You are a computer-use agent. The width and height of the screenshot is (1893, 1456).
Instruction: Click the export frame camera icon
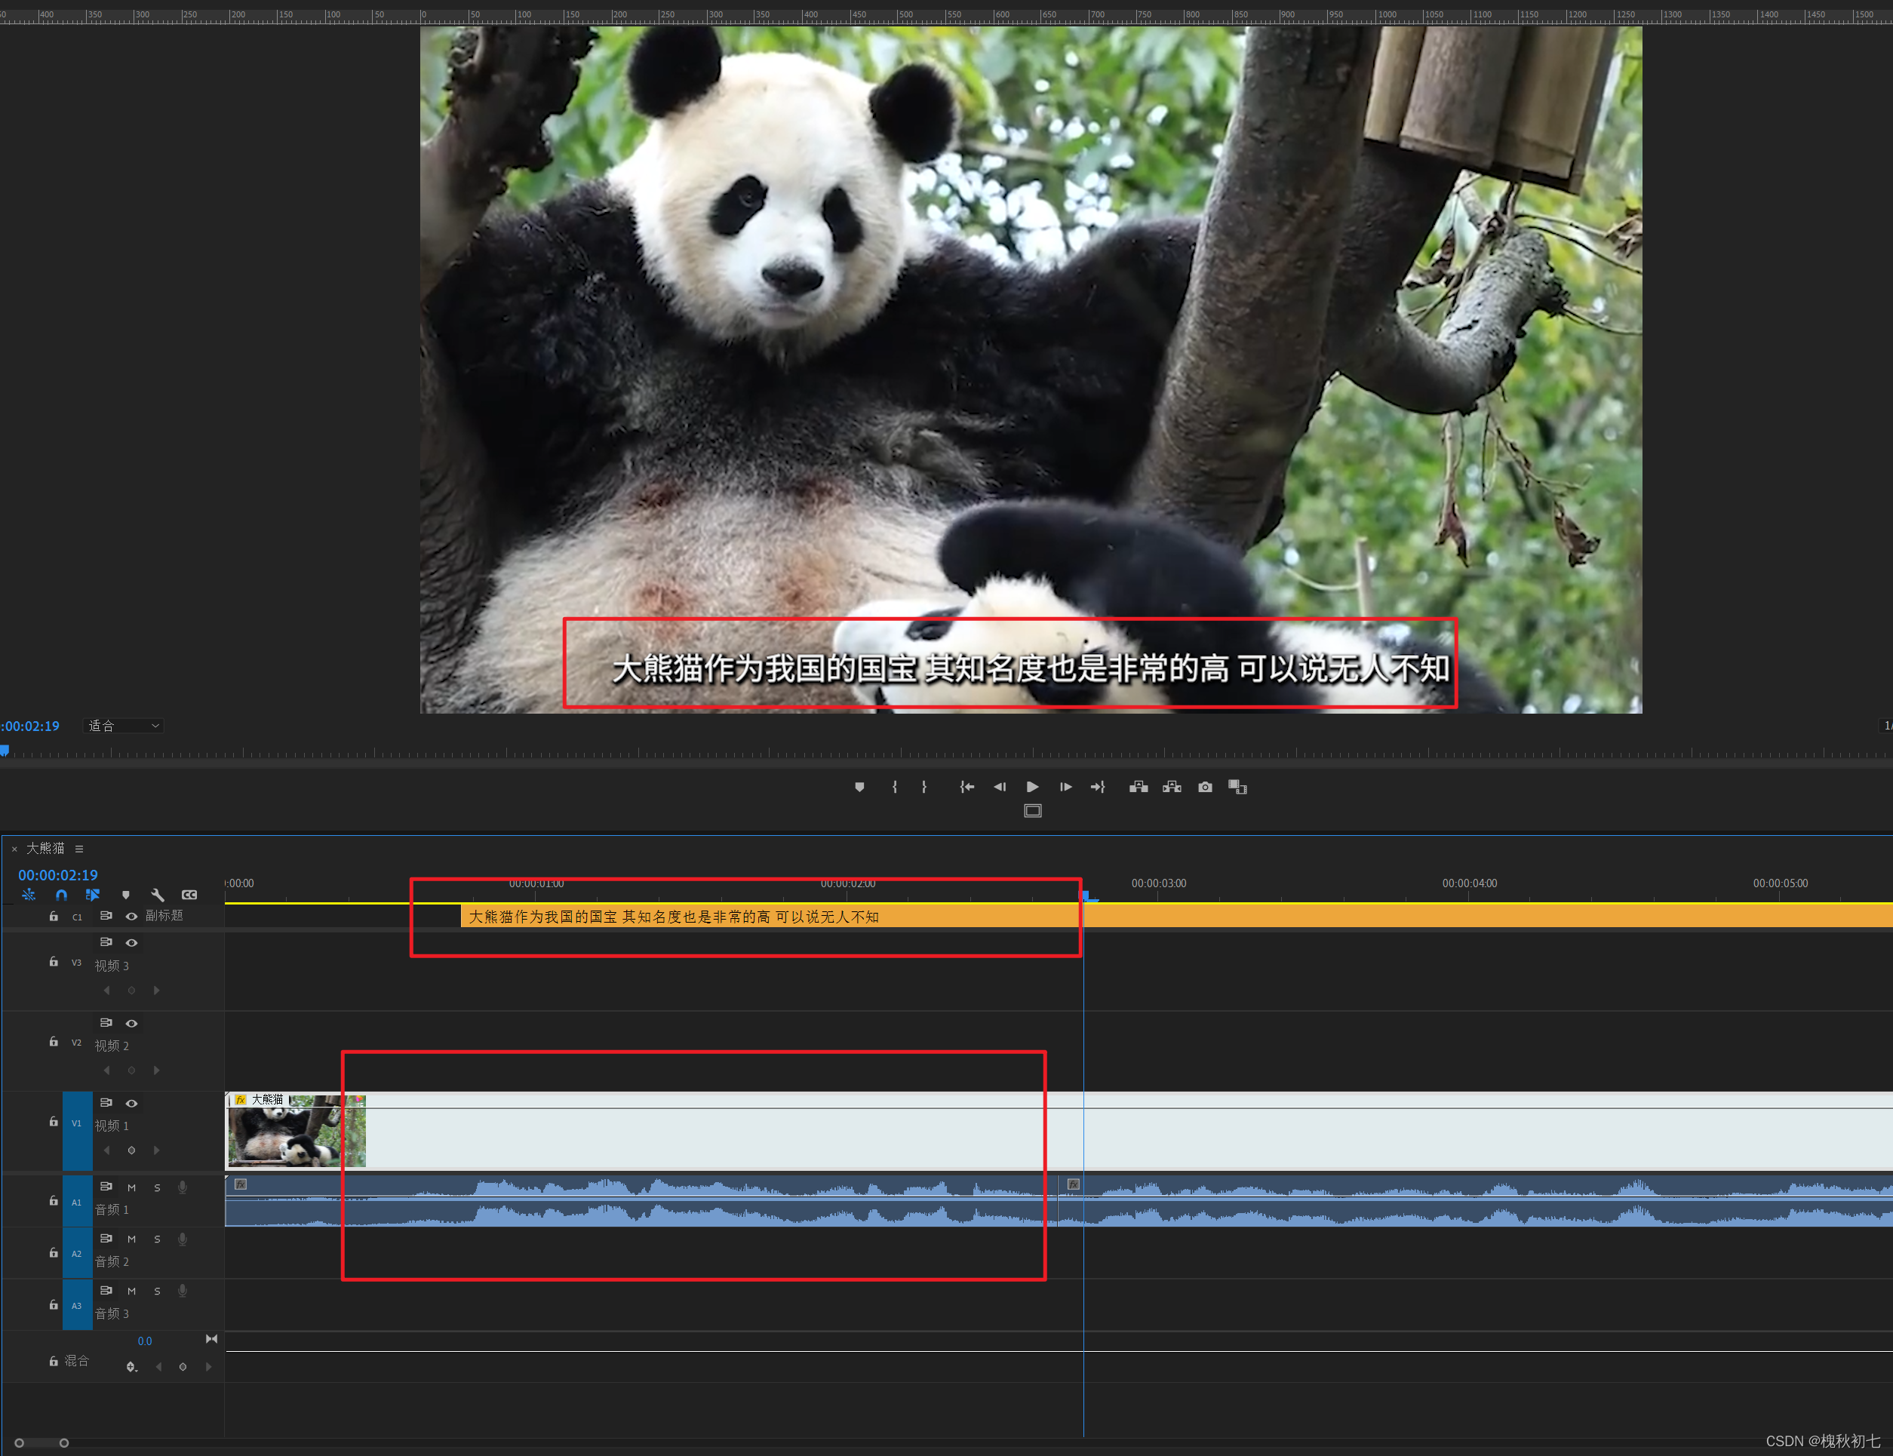[1205, 787]
